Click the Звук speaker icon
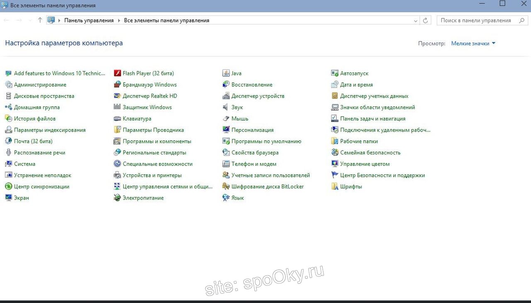Image resolution: width=531 pixels, height=303 pixels. 226,108
